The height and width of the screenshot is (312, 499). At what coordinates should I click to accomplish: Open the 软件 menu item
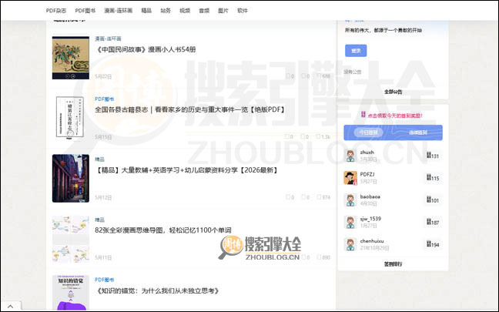tap(243, 11)
